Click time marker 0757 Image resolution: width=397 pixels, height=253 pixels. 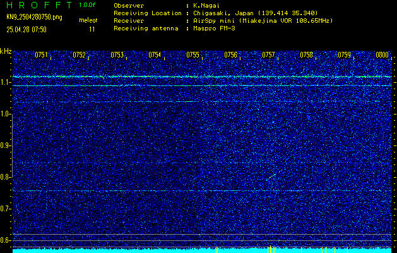268,55
